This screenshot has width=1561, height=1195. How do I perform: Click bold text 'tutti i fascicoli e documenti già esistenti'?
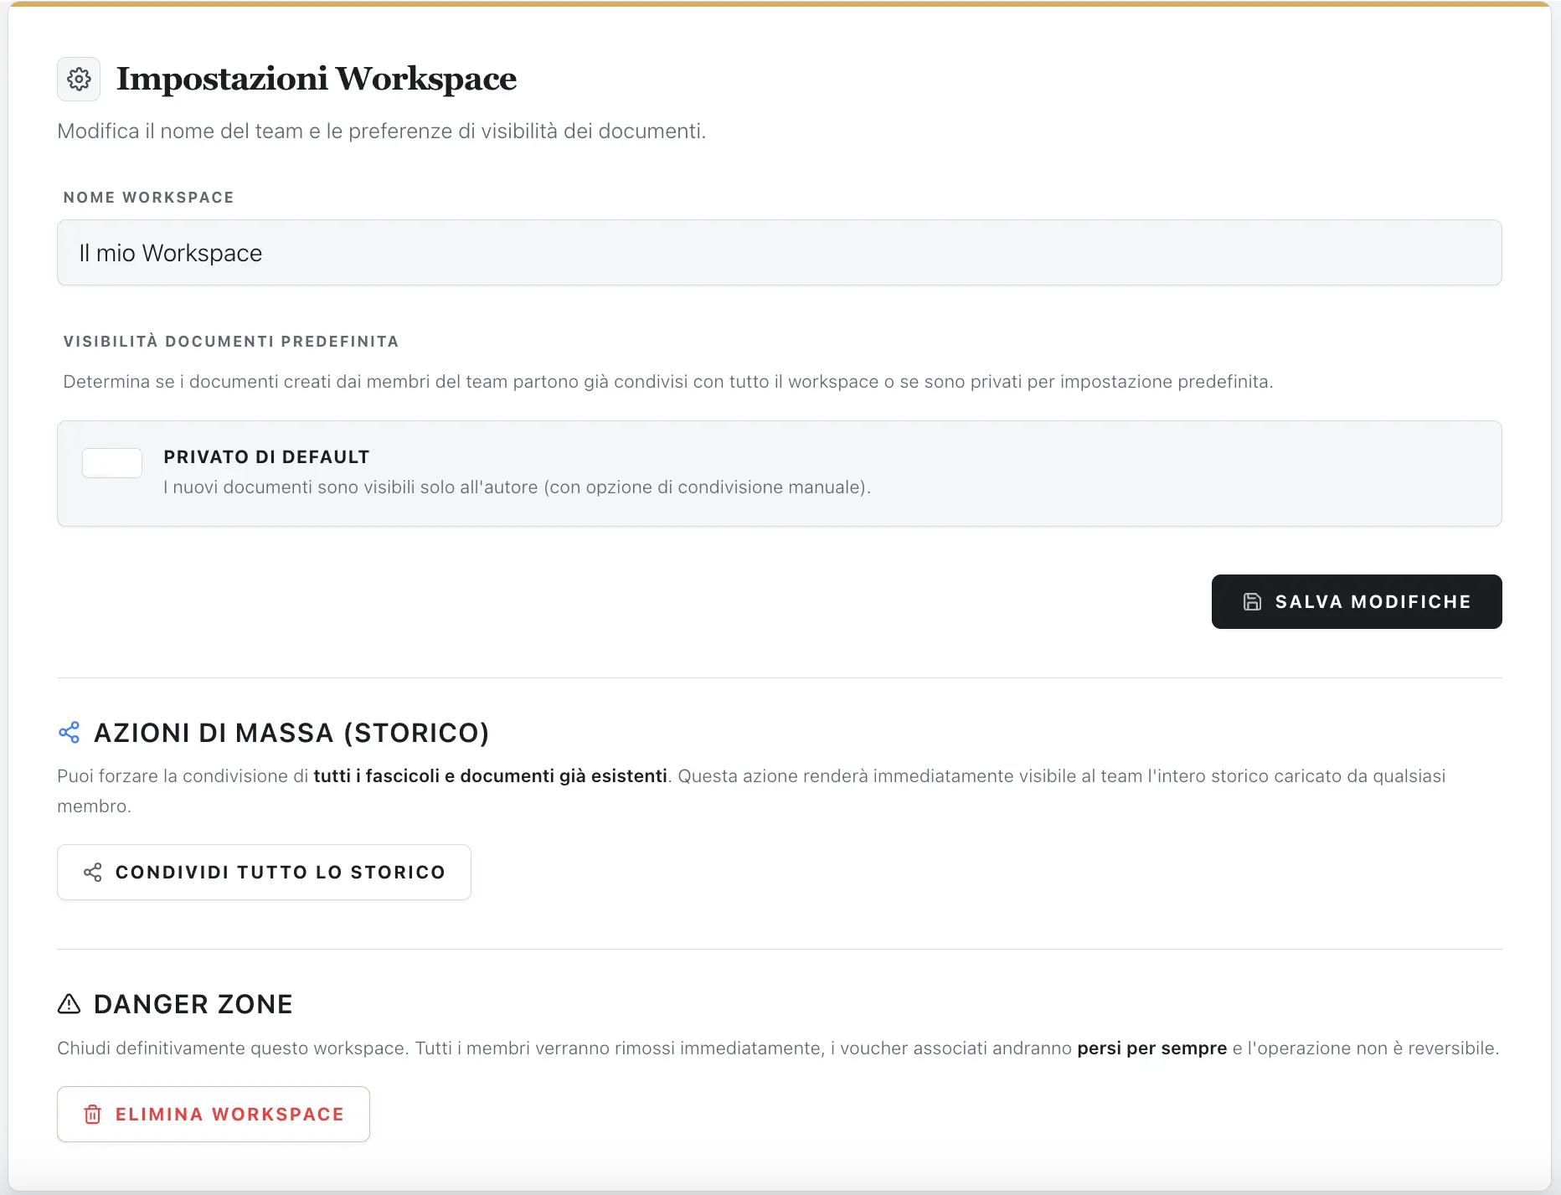[490, 776]
